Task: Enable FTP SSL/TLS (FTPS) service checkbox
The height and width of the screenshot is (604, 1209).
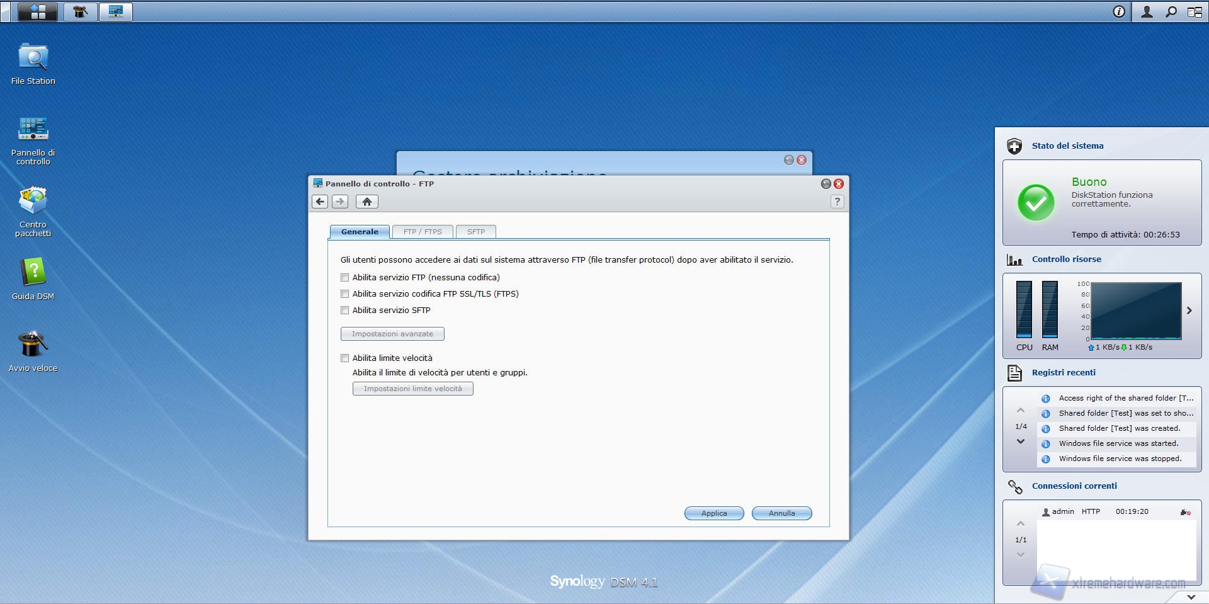Action: [344, 294]
